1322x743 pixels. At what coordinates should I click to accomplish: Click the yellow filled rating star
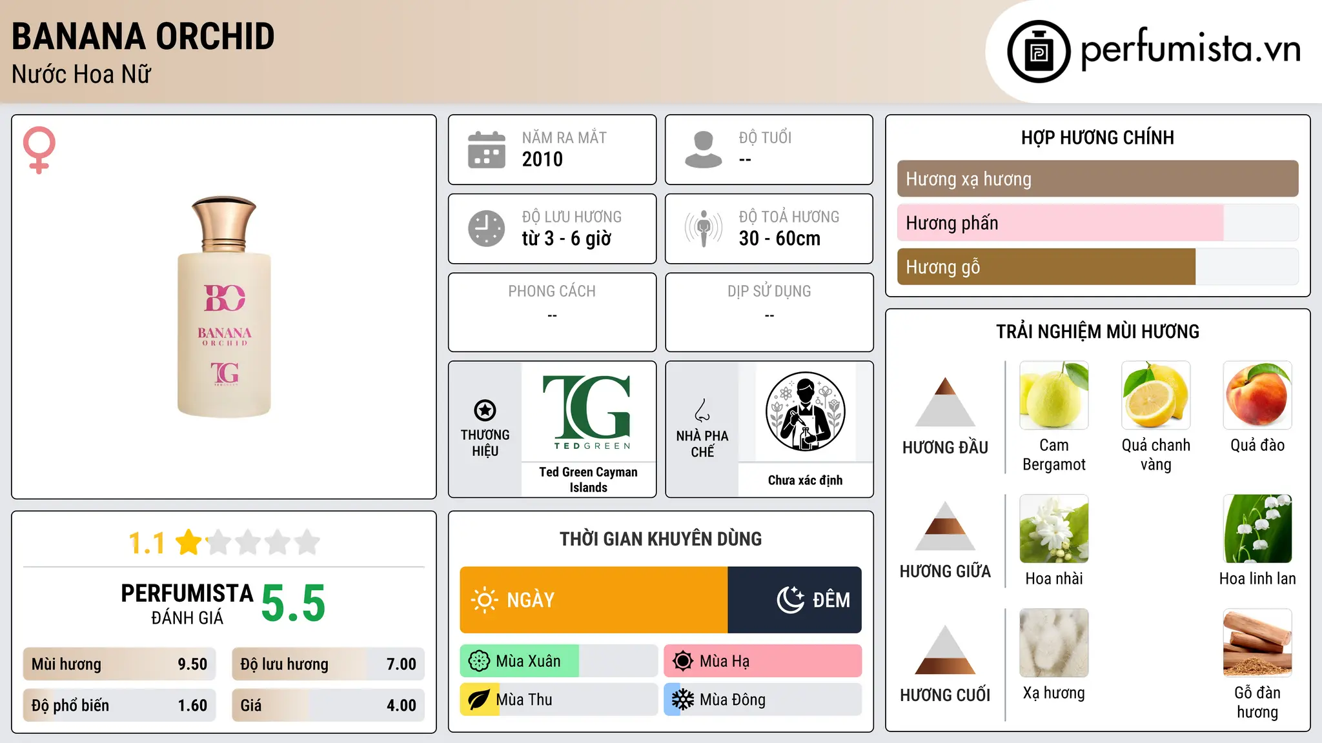[x=189, y=542]
